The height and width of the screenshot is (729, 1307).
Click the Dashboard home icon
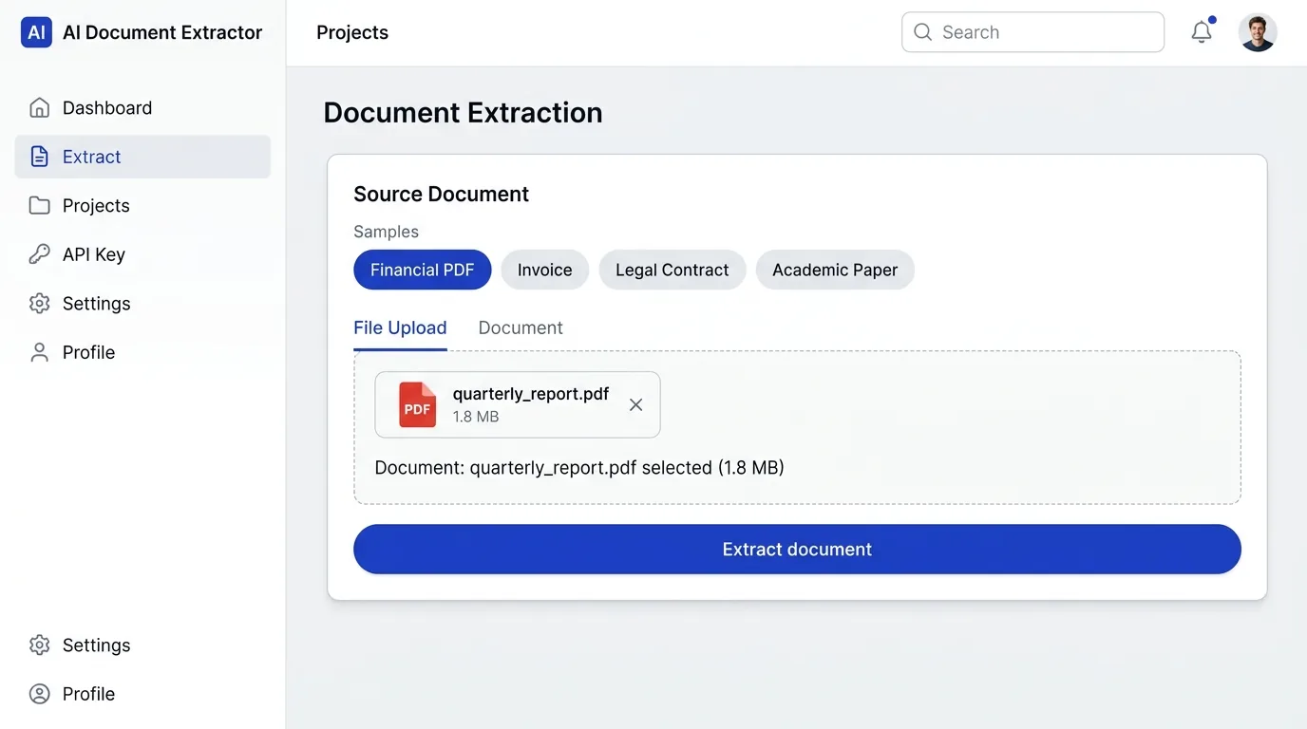pos(39,107)
